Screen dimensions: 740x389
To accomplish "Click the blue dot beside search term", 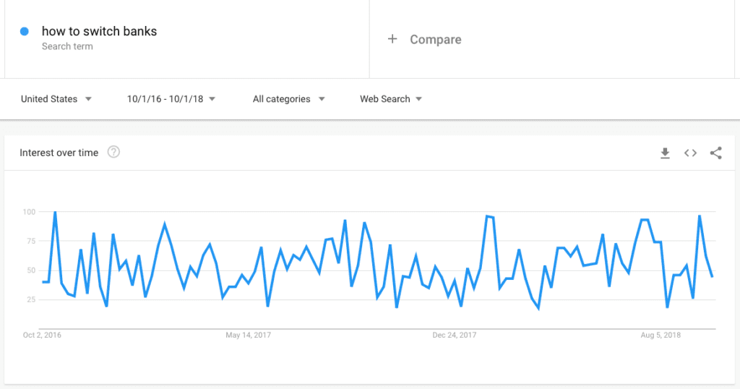I will coord(25,31).
